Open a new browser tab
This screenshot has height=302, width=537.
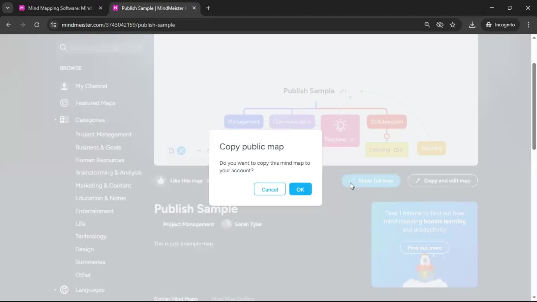(208, 8)
